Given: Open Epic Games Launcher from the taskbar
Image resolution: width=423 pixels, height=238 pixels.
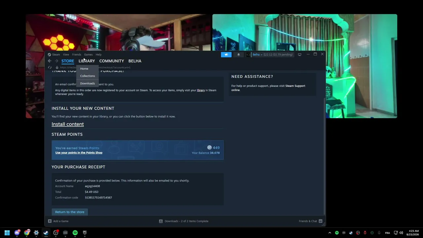Looking at the screenshot, I should (x=85, y=233).
